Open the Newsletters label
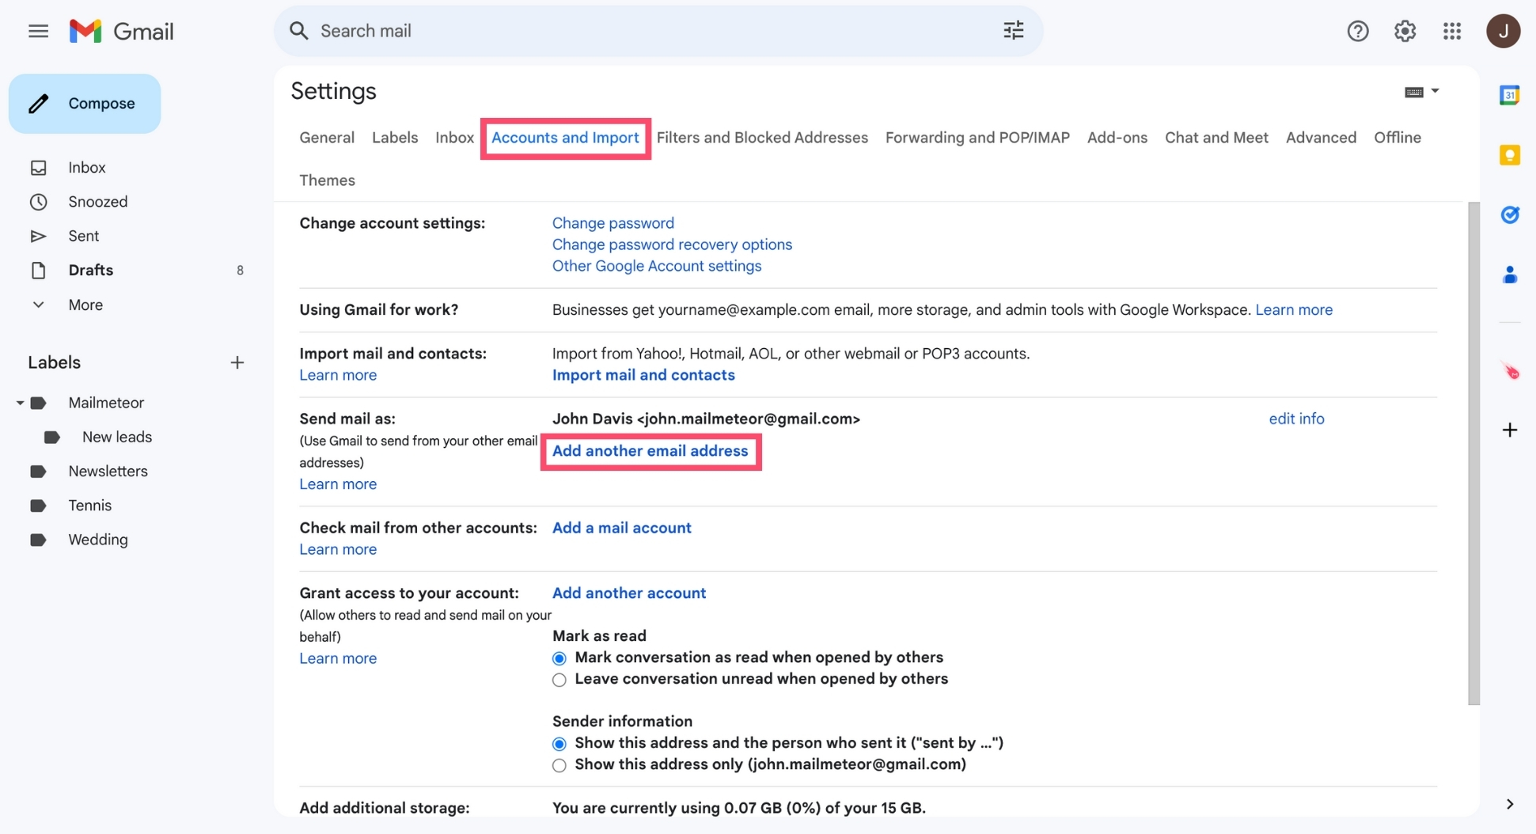 click(x=108, y=472)
